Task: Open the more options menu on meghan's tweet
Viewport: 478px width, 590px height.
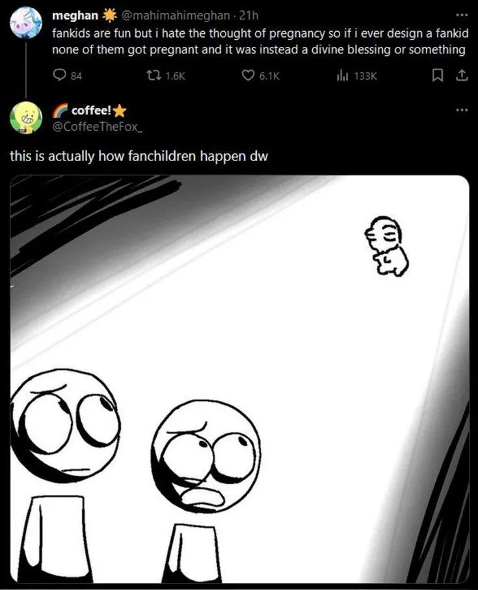Action: click(462, 15)
